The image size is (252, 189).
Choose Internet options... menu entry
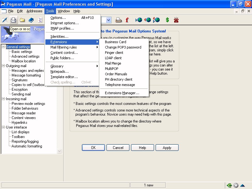[73, 23]
